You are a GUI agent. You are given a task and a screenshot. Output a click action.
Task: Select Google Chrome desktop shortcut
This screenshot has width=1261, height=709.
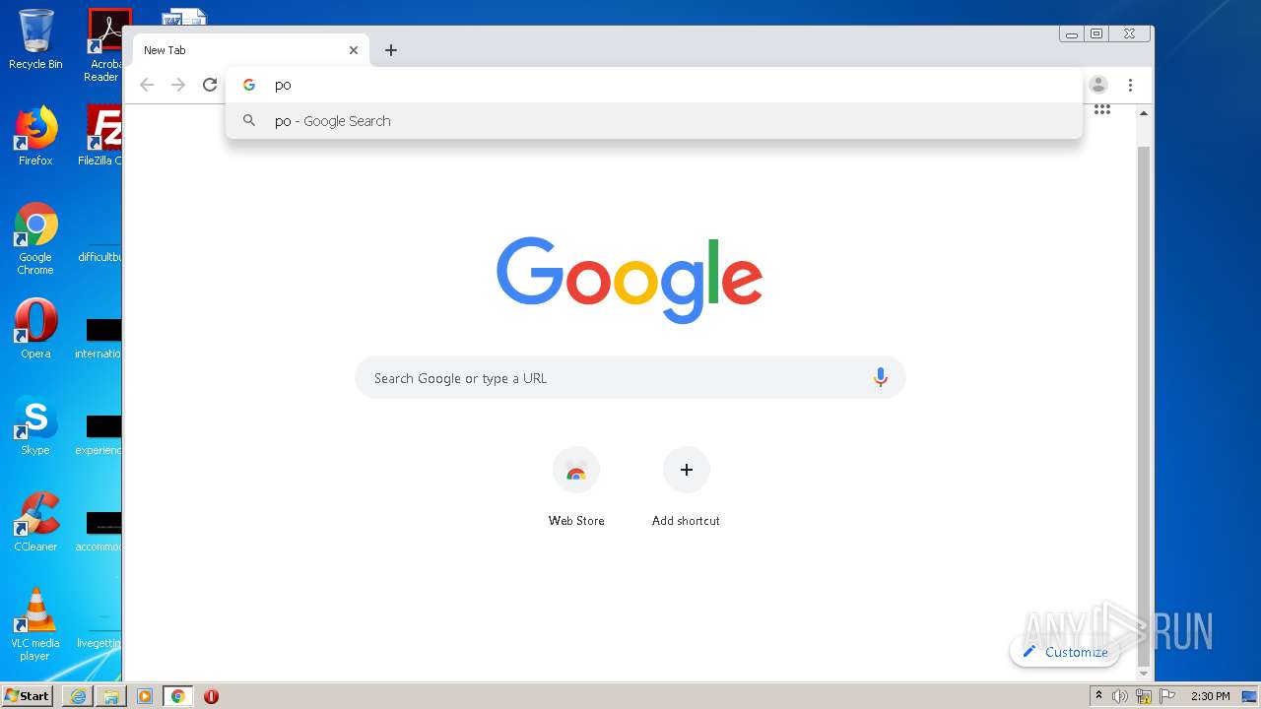pyautogui.click(x=35, y=238)
